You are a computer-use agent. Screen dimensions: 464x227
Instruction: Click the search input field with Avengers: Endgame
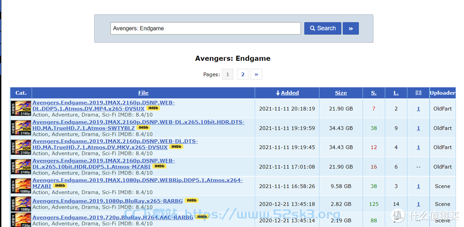(x=206, y=28)
